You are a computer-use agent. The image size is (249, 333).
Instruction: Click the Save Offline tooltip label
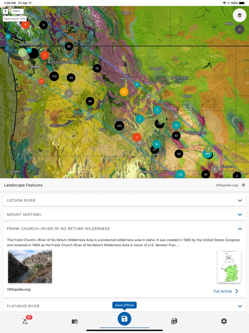[124, 305]
